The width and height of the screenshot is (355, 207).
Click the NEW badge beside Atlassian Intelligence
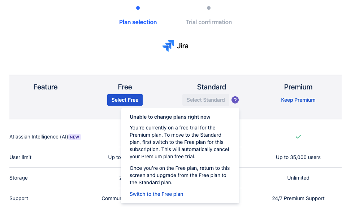74,137
